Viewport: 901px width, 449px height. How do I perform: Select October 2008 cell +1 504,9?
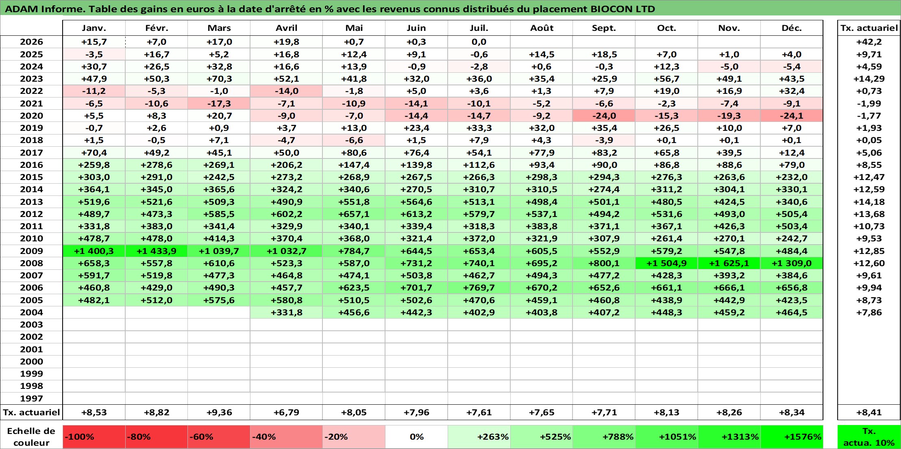point(666,263)
